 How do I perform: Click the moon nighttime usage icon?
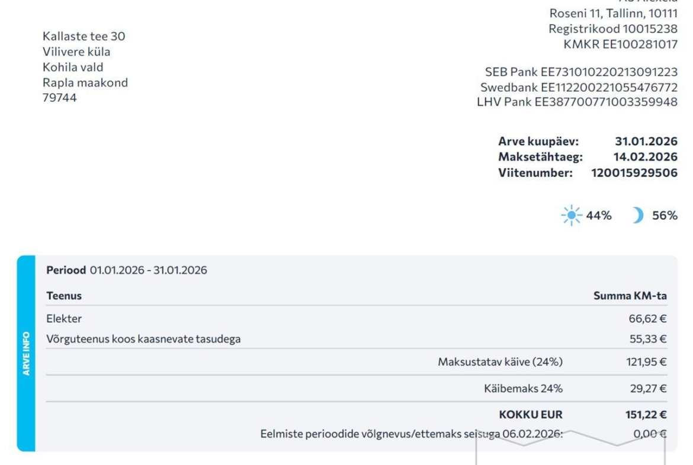pyautogui.click(x=637, y=216)
